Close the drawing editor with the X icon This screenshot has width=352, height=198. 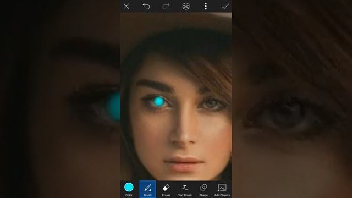(x=126, y=6)
